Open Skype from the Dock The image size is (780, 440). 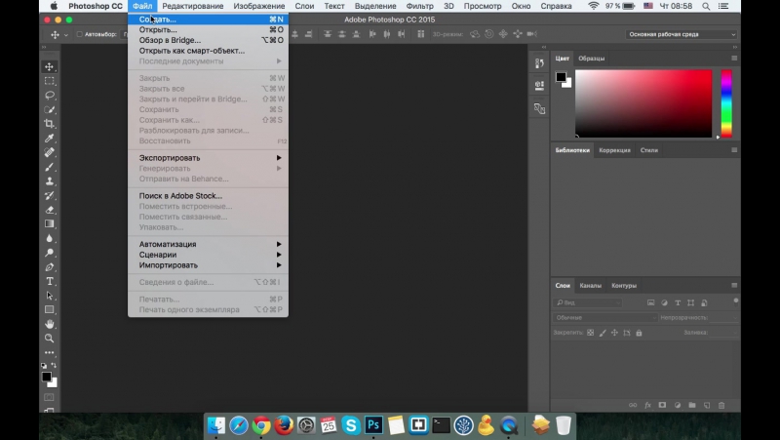[351, 425]
